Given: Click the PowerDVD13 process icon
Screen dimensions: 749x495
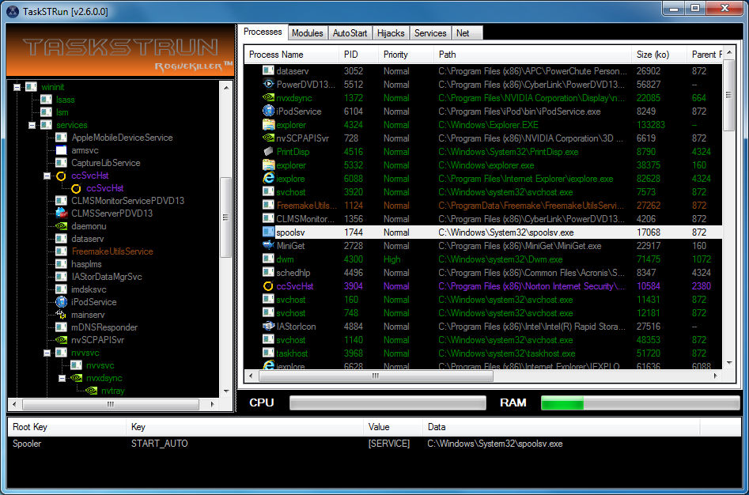Looking at the screenshot, I should click(x=268, y=84).
